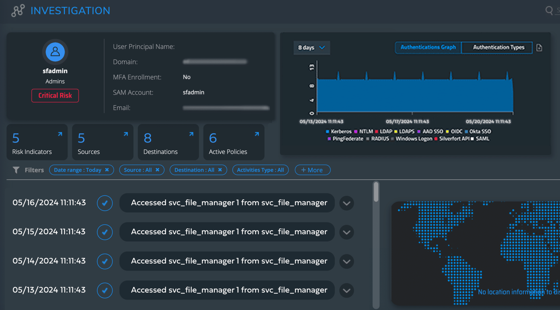The image size is (560, 310).
Task: Toggle checkmark for 05/13/2024 event
Action: [x=105, y=290]
